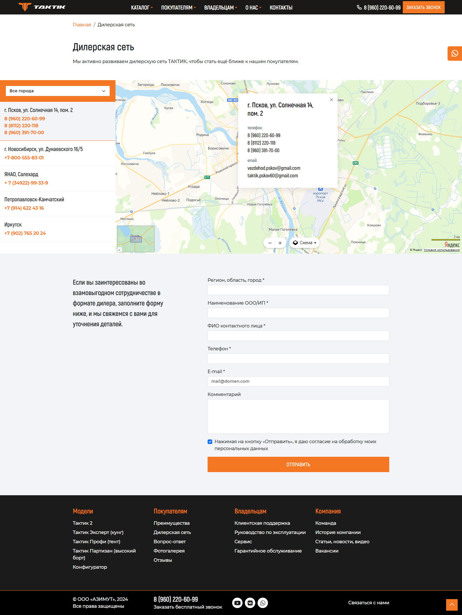Image resolution: width=462 pixels, height=615 pixels.
Task: Toggle the personal data consent checkbox
Action: (210, 442)
